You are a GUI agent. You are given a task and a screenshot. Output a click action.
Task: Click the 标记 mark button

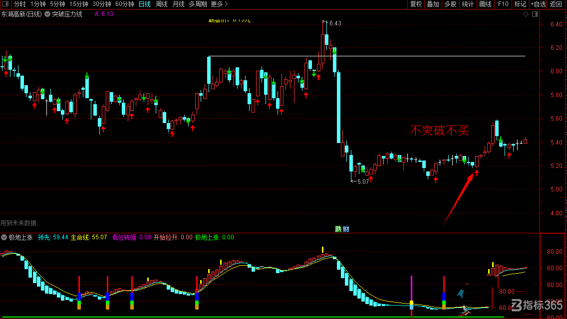521,4
